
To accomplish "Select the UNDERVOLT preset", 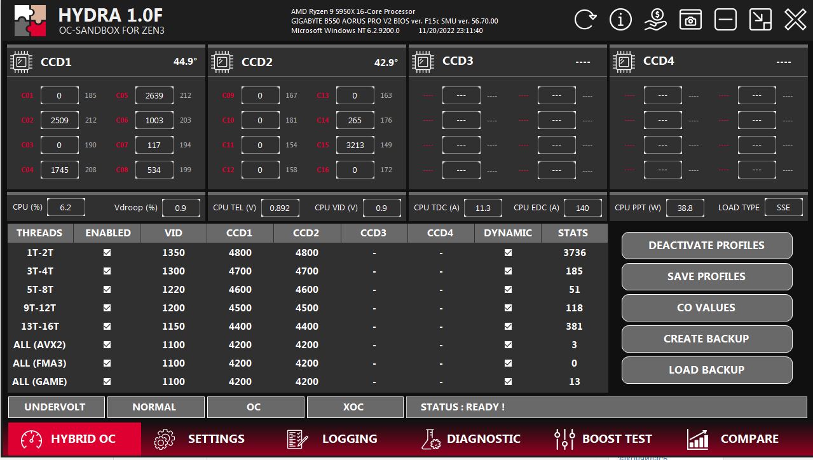I will point(56,407).
